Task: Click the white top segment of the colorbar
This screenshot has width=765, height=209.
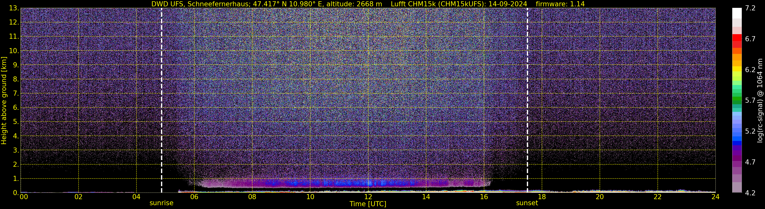Action: [x=737, y=13]
